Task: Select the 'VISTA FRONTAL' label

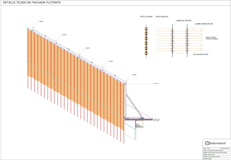Action: (162, 17)
